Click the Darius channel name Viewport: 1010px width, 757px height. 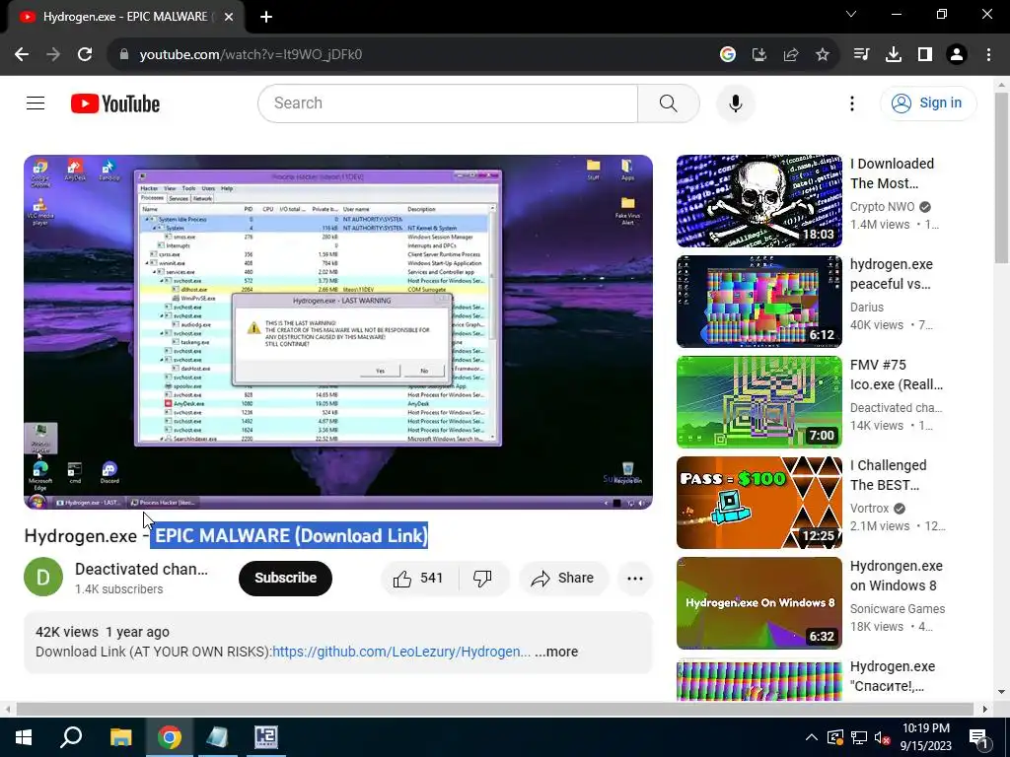pyautogui.click(x=866, y=308)
